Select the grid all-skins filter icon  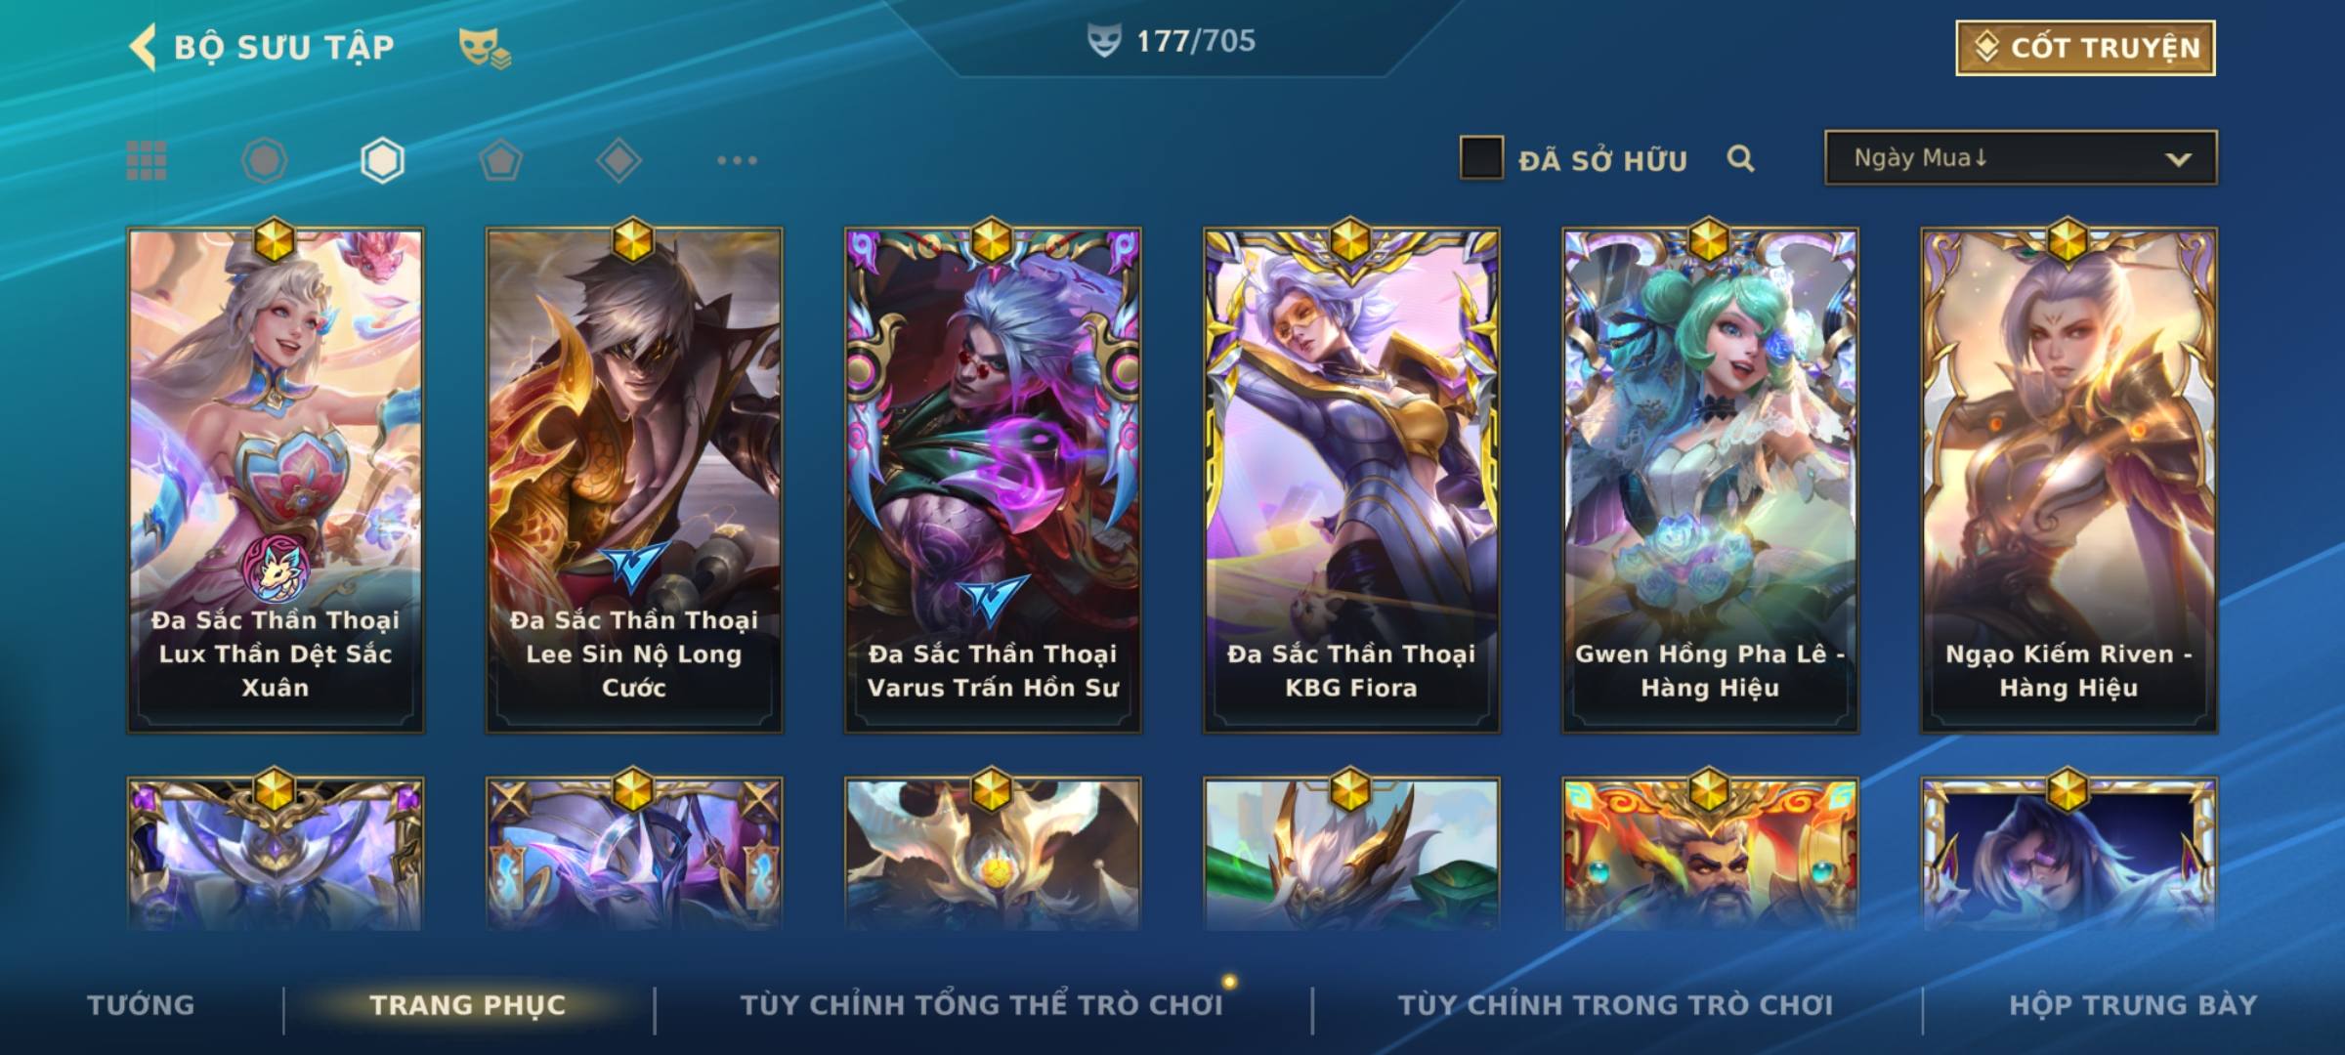147,160
